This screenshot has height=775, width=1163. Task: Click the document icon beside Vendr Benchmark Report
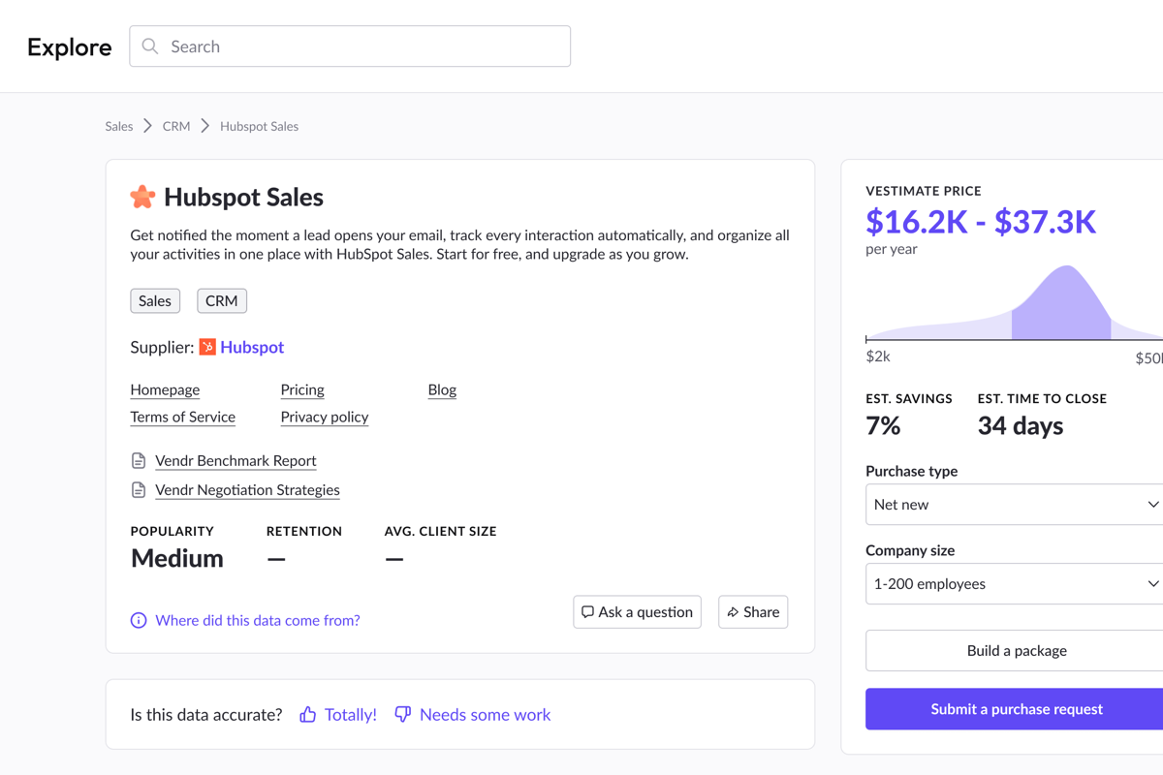pos(139,461)
